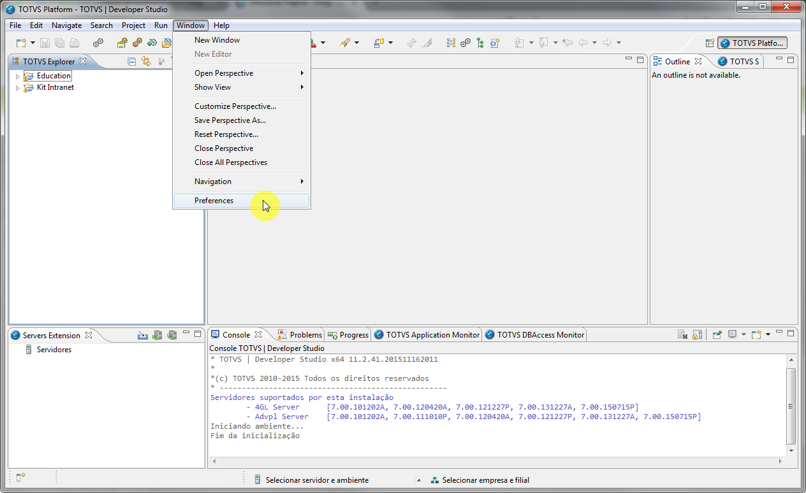Image resolution: width=806 pixels, height=493 pixels.
Task: Click the green hierarchy tree icon in toolbar
Action: (480, 43)
